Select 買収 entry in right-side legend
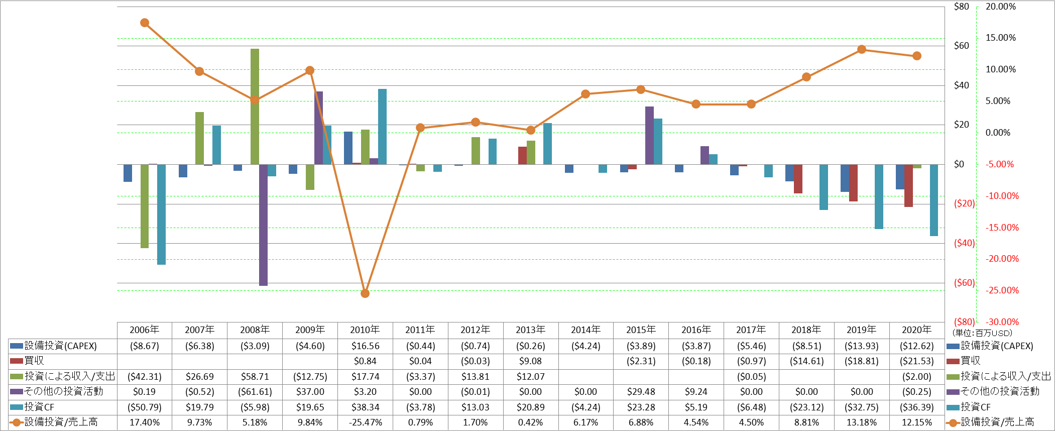Image resolution: width=1055 pixels, height=431 pixels. pyautogui.click(x=964, y=361)
